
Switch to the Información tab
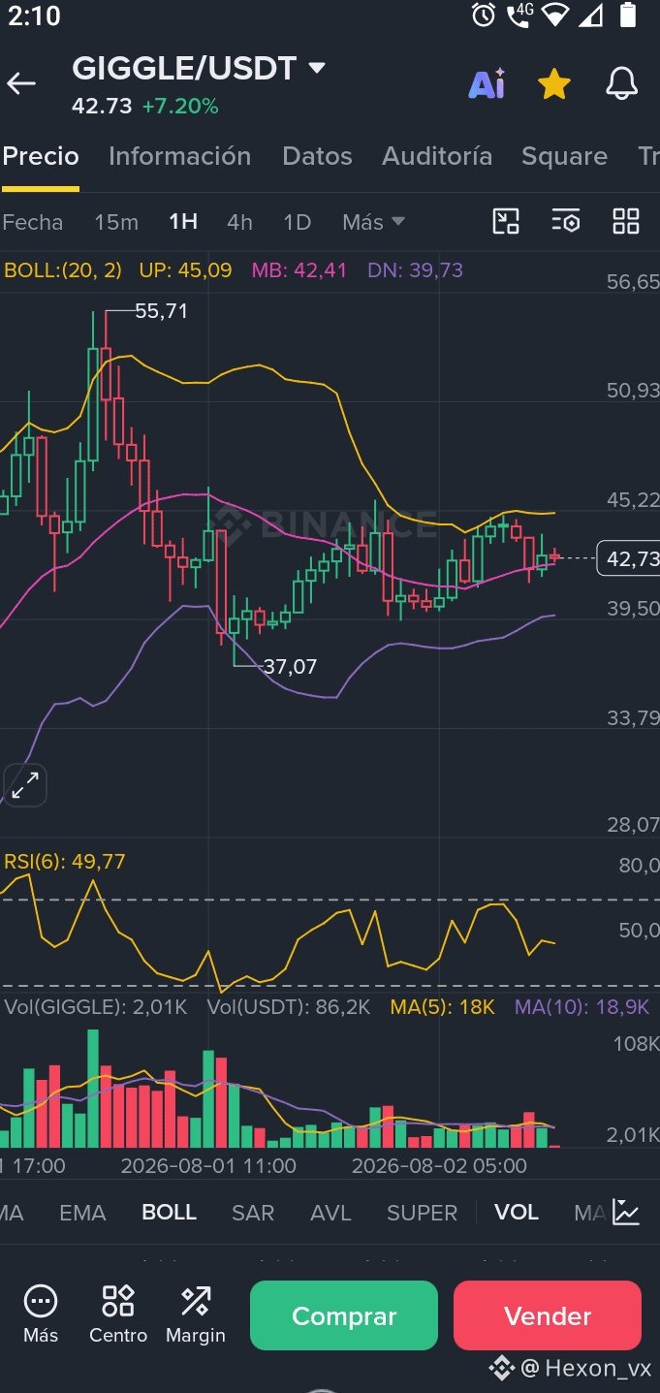tap(179, 156)
